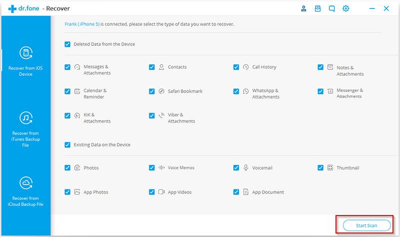
Task: Click the Viber & Attachments icon
Action: 161,115
